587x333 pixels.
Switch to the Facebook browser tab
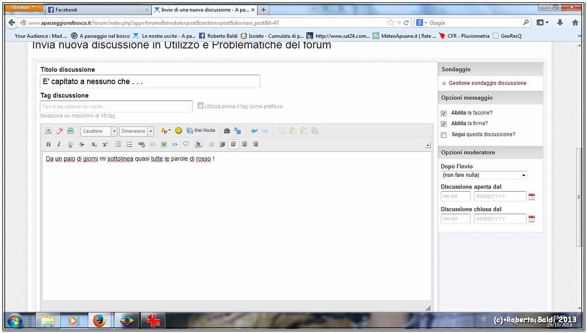[96, 10]
